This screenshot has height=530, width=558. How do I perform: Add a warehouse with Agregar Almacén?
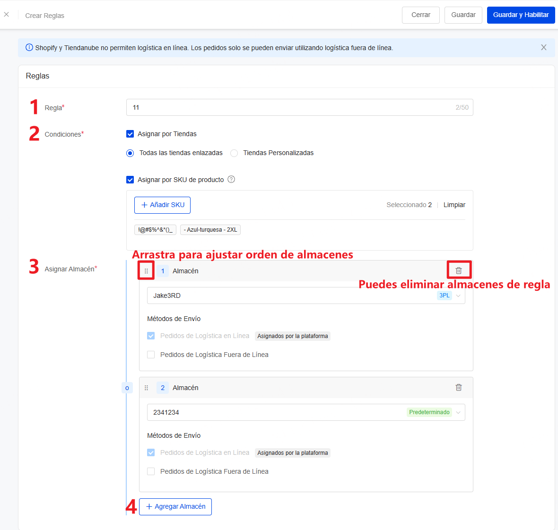175,506
